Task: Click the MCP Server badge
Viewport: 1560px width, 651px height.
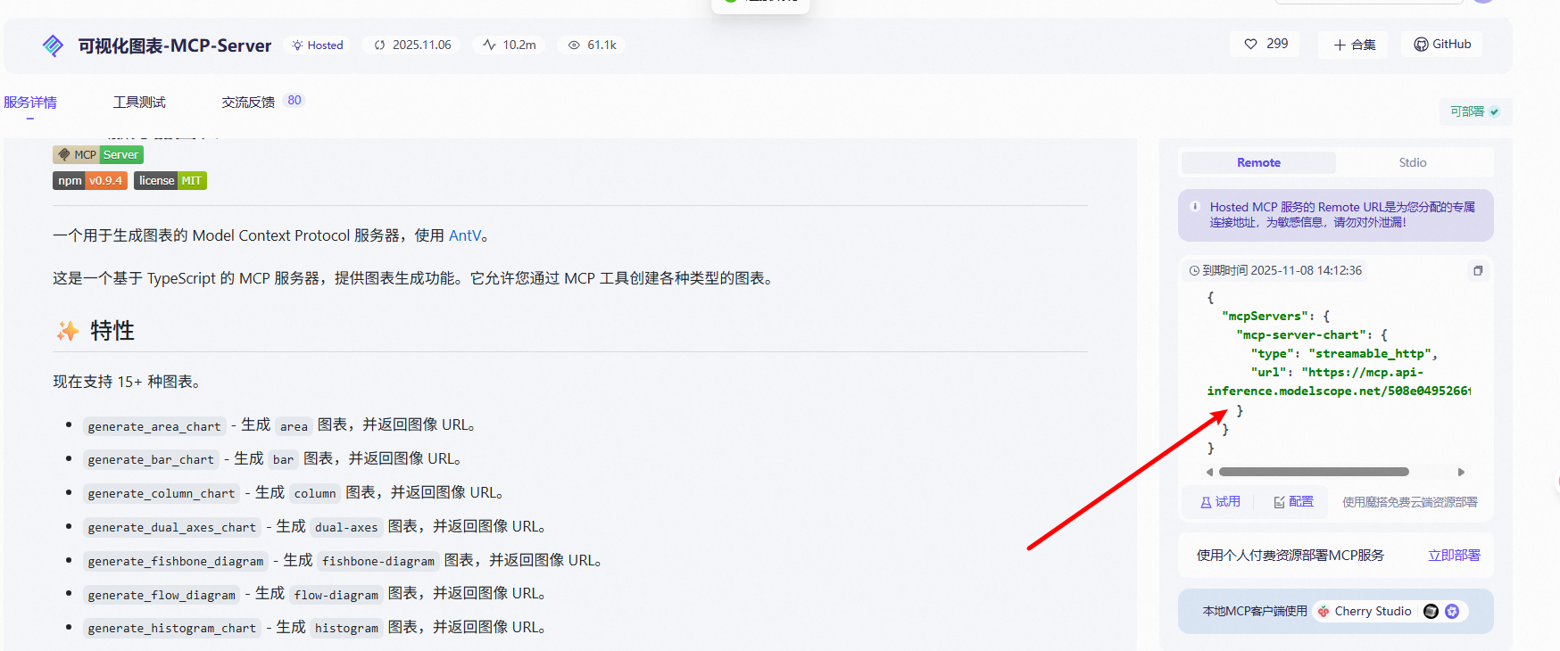Action: coord(98,154)
